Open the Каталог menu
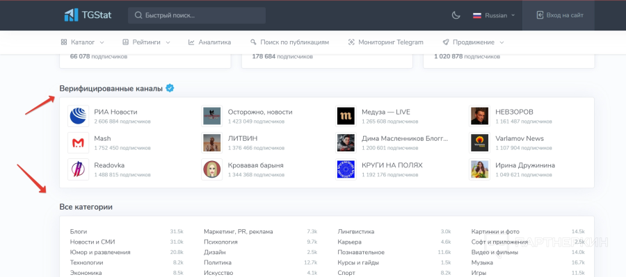 pyautogui.click(x=82, y=42)
